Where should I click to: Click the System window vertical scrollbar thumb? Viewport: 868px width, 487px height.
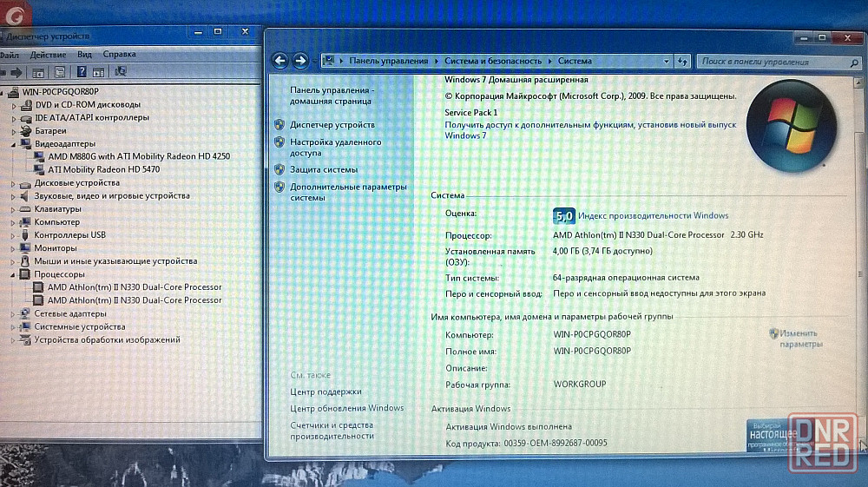pyautogui.click(x=859, y=274)
